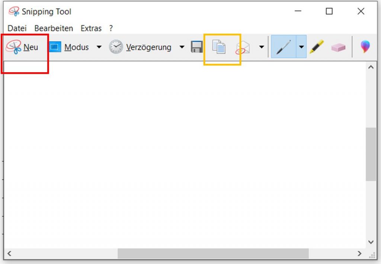The width and height of the screenshot is (381, 264).
Task: Click the Snipping Tool title bar scissors icon
Action: click(x=14, y=11)
